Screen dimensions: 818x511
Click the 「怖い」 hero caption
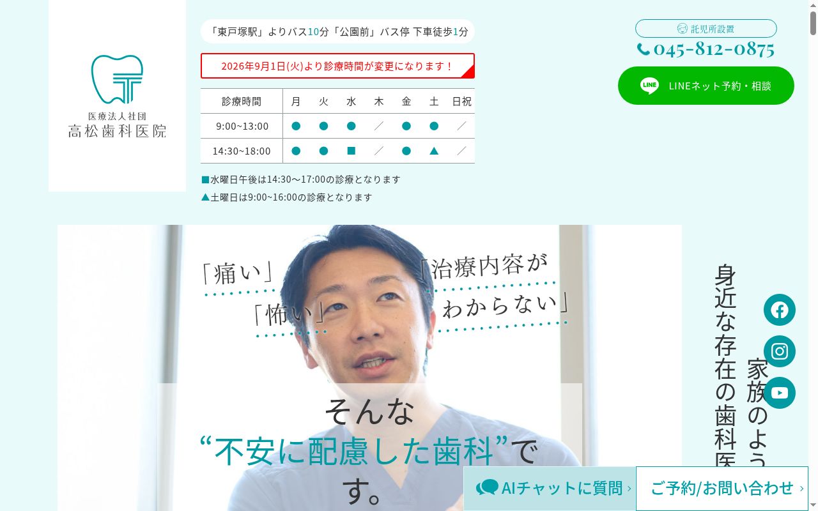289,314
